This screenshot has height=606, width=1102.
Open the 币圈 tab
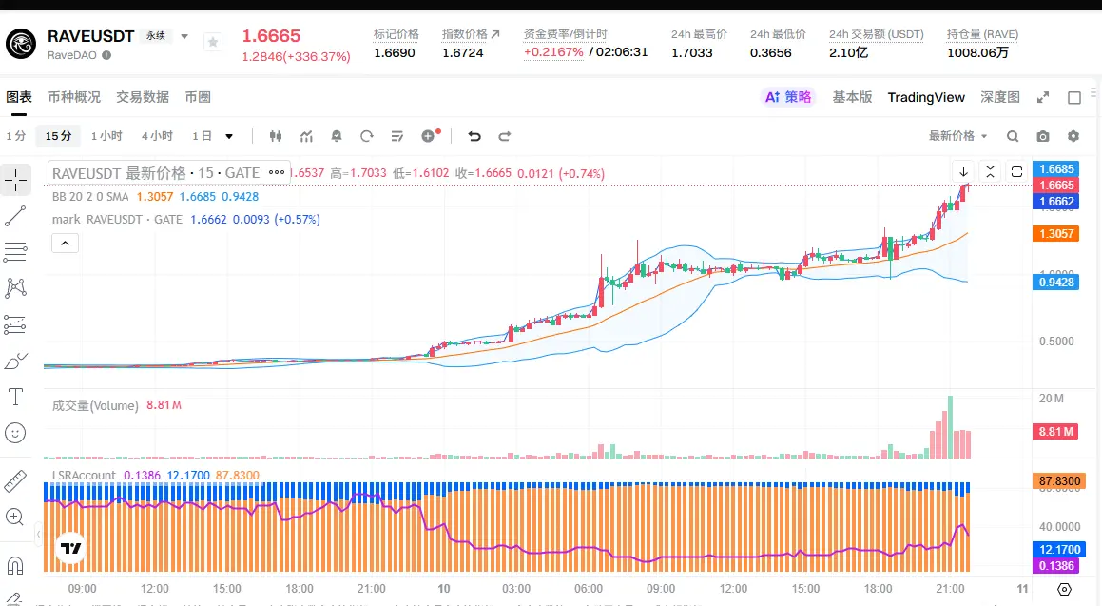(198, 97)
